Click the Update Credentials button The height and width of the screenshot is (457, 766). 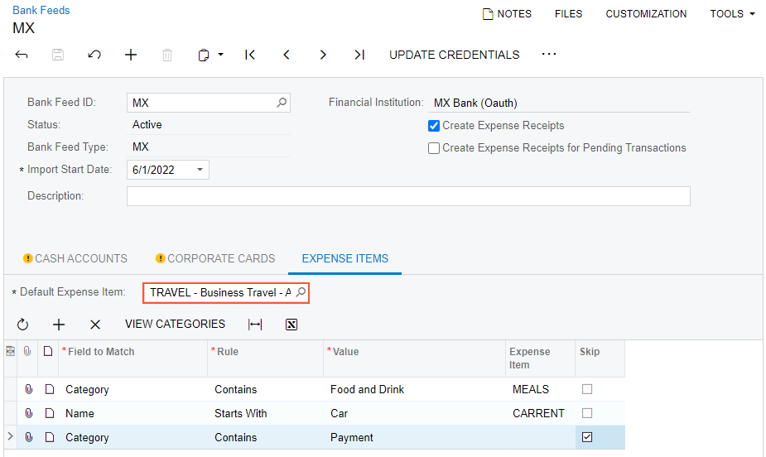454,55
